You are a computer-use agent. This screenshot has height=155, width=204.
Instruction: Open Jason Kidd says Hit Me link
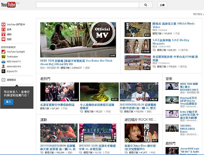[190, 151]
